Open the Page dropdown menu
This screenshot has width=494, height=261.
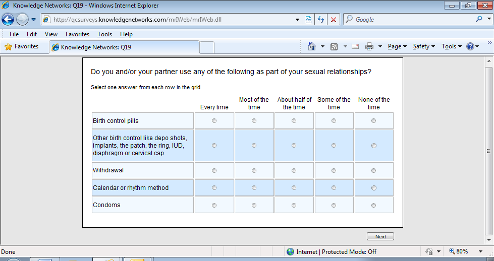click(x=397, y=46)
